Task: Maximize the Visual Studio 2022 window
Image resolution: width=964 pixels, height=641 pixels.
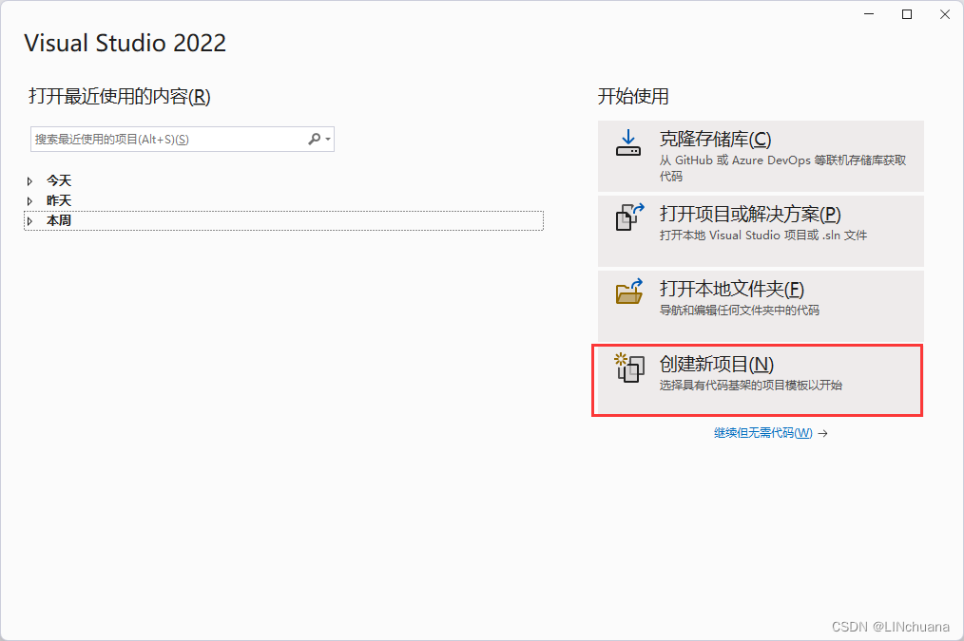Action: point(907,14)
